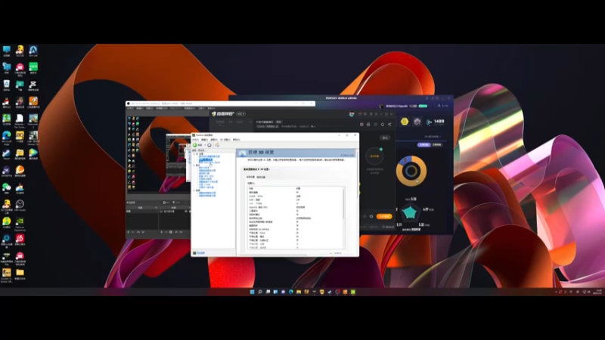The image size is (605, 340).
Task: Open the Windows Start menu on taskbar
Action: pyautogui.click(x=252, y=292)
